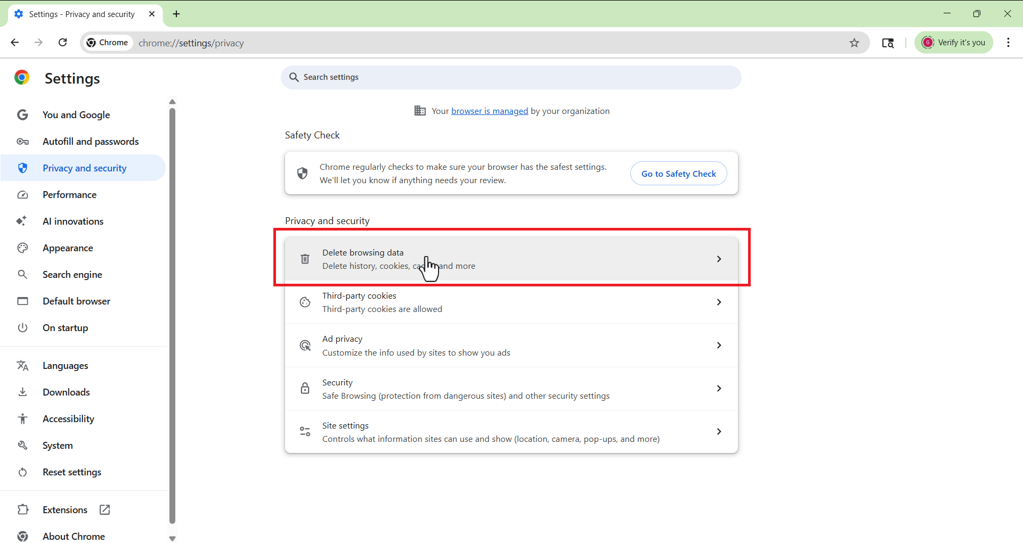The image size is (1023, 543).
Task: Go to Downloads settings
Action: (x=66, y=392)
